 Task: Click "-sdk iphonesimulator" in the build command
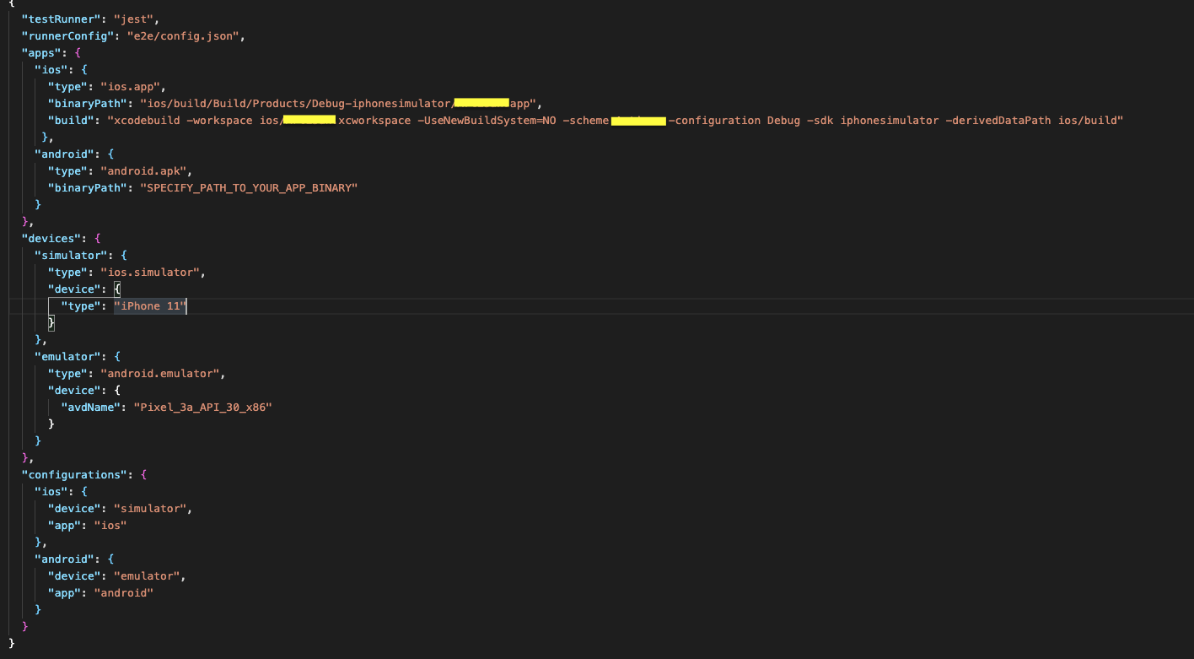(872, 120)
